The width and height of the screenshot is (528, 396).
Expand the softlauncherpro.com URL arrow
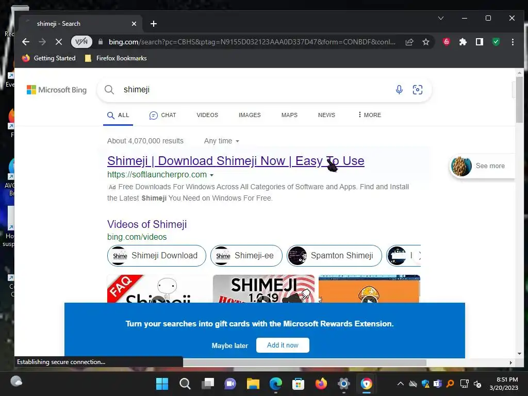212,175
